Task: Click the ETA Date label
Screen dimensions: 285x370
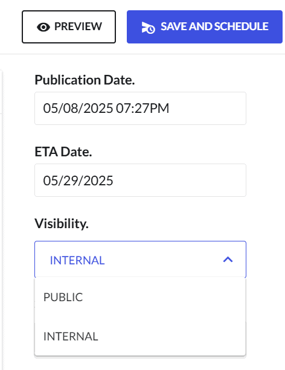Action: click(63, 152)
